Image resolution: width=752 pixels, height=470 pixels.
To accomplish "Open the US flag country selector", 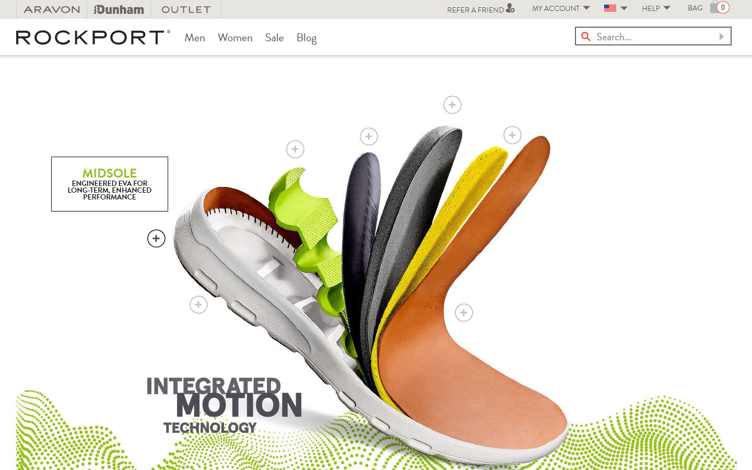I will click(x=615, y=8).
